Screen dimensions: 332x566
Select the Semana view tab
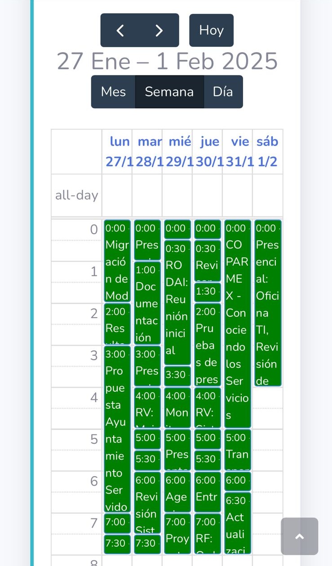point(169,92)
